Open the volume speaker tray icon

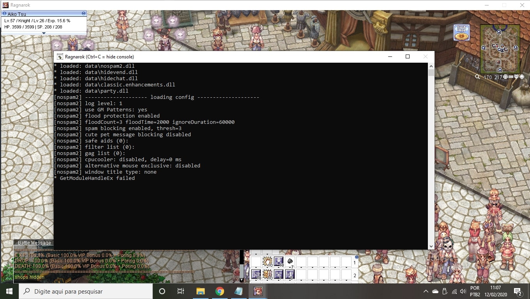pyautogui.click(x=463, y=291)
